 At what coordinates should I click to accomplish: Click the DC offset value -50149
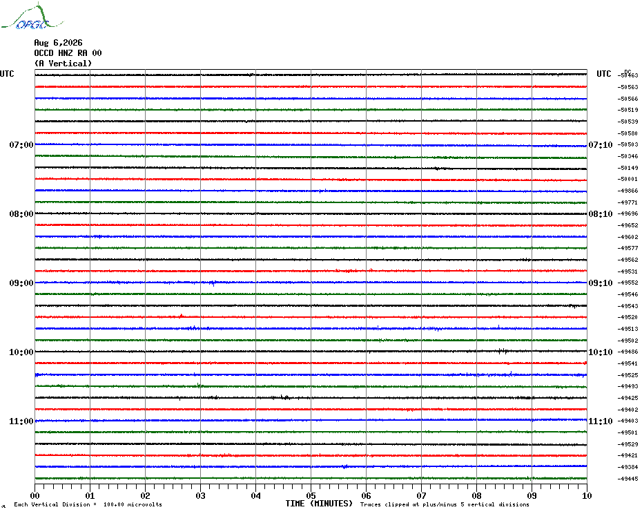tap(628, 168)
